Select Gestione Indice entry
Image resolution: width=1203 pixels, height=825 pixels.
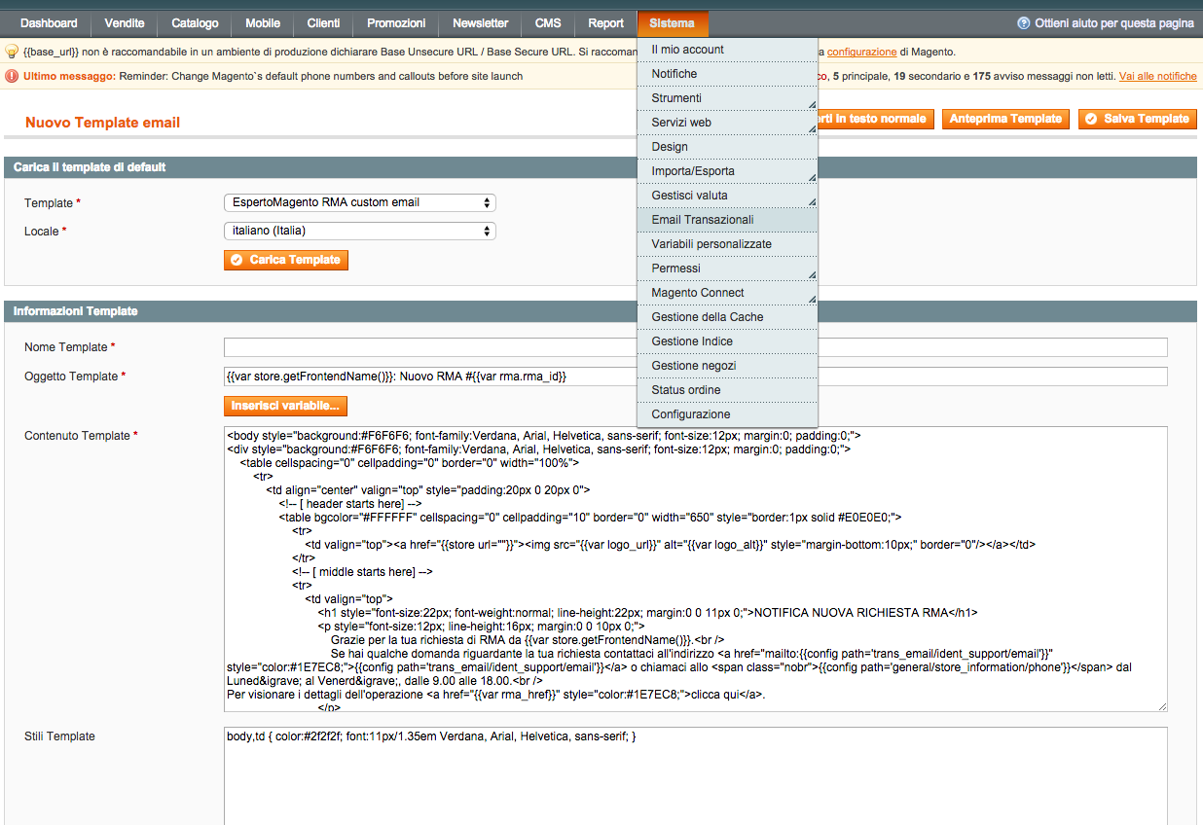[x=727, y=341]
